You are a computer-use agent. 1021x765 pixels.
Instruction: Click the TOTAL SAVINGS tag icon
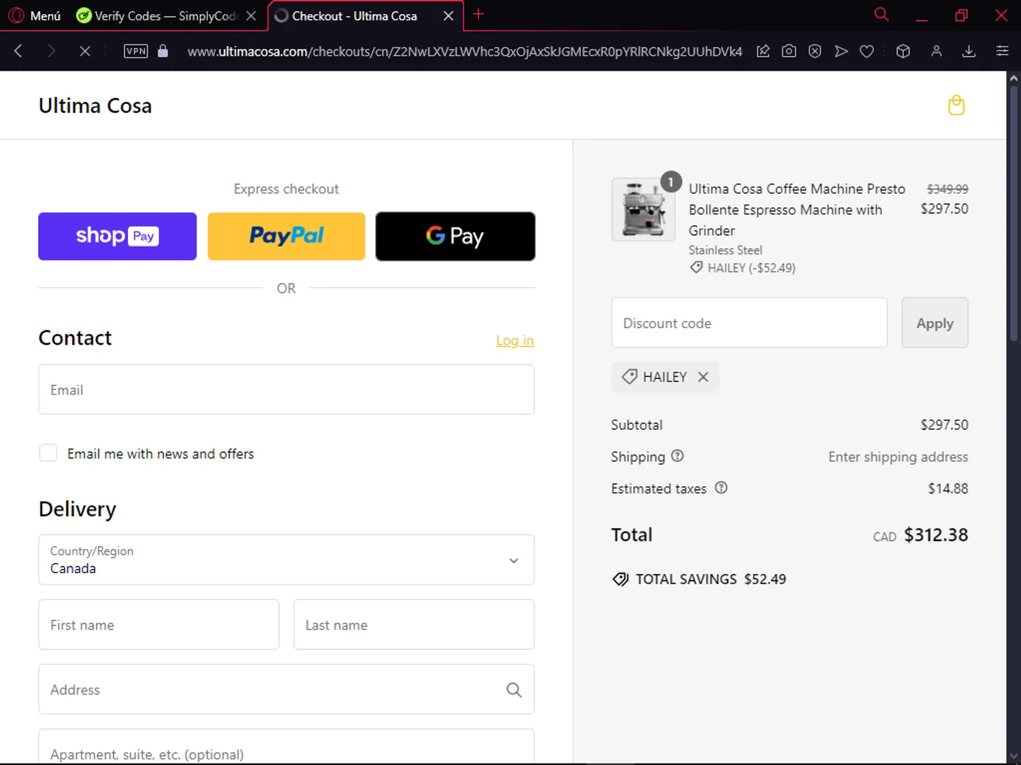(x=620, y=579)
